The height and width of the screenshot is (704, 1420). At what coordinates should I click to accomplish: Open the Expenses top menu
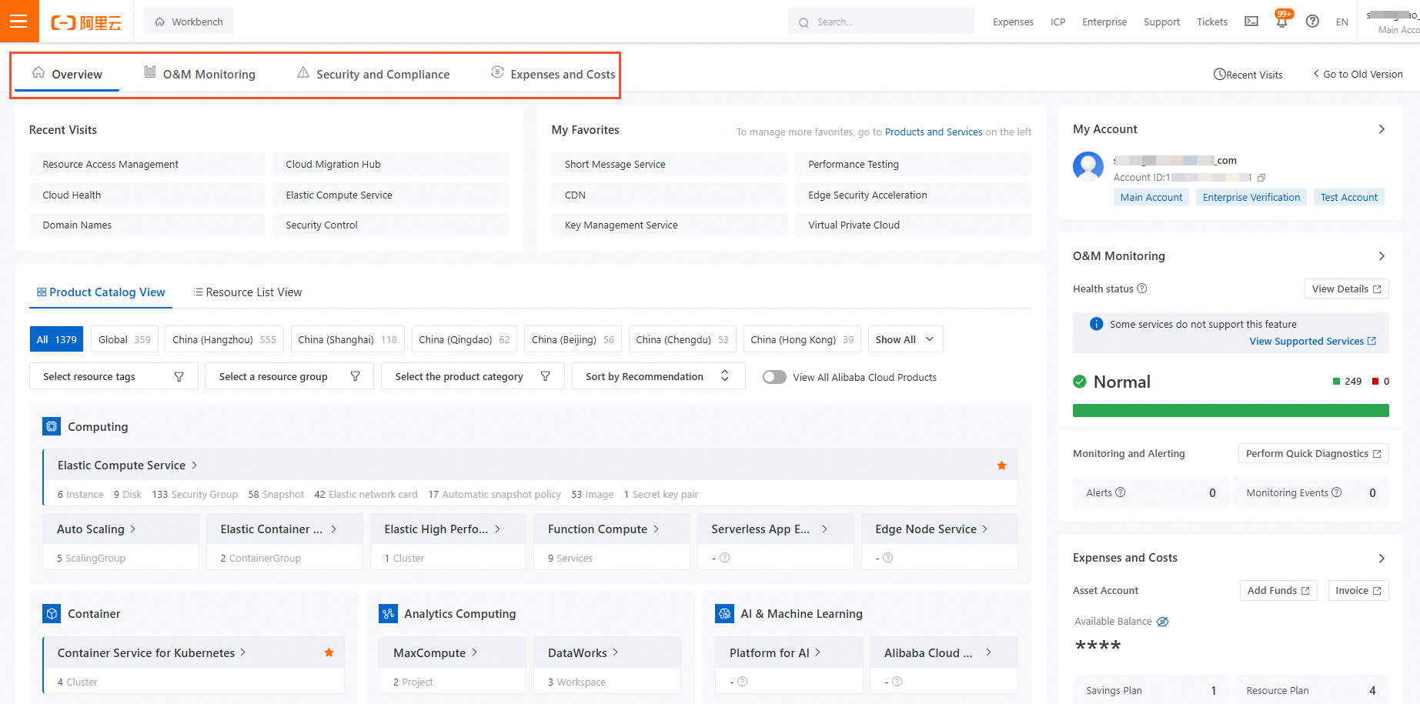pyautogui.click(x=1013, y=22)
